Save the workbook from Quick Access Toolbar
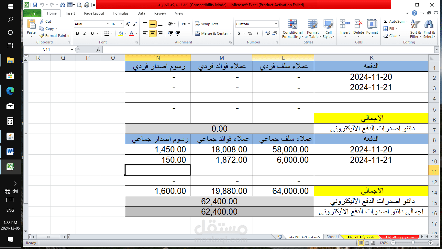The image size is (442, 249). 35,5
